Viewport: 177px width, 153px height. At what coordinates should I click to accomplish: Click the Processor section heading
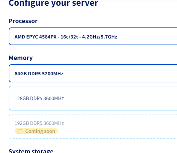tap(23, 21)
